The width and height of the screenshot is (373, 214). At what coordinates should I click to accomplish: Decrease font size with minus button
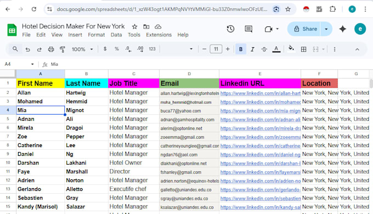pyautogui.click(x=204, y=49)
